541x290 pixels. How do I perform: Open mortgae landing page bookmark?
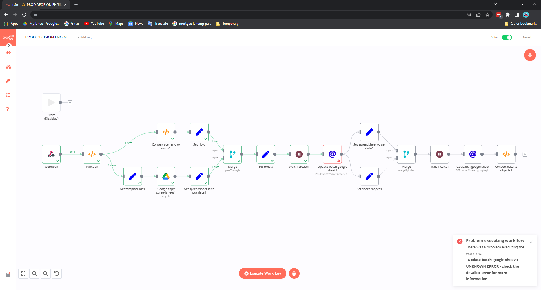(x=192, y=24)
